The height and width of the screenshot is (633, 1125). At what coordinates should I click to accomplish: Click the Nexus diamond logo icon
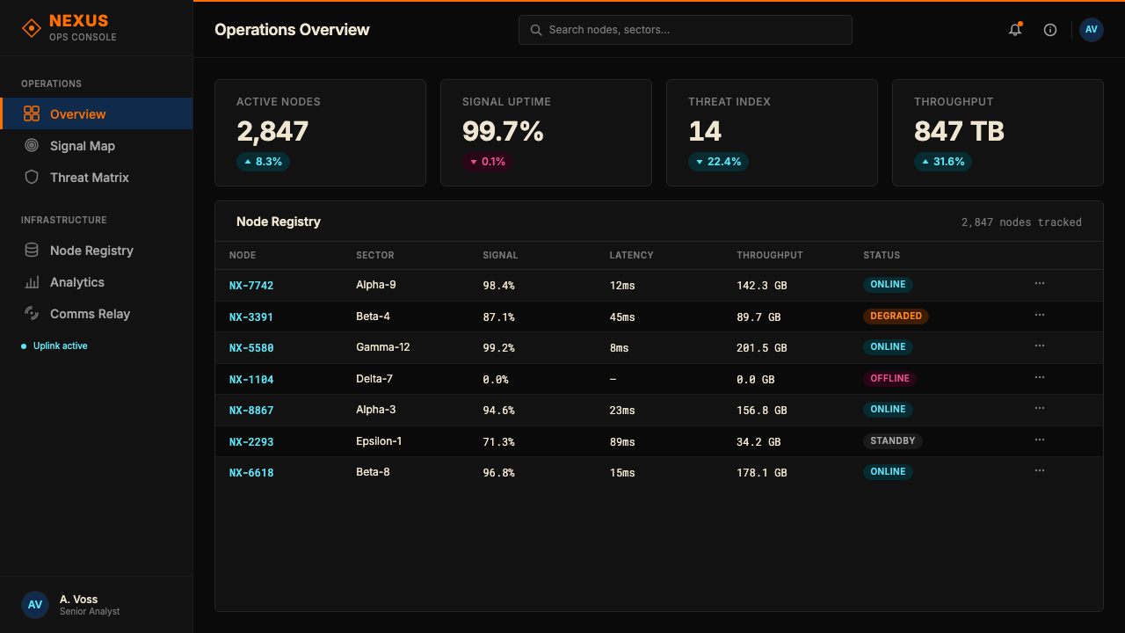32,28
